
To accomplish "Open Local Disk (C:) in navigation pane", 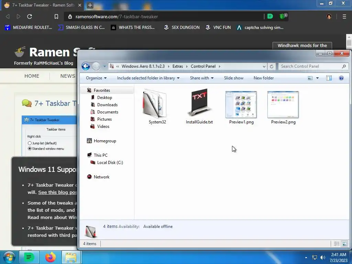I will click(x=110, y=162).
